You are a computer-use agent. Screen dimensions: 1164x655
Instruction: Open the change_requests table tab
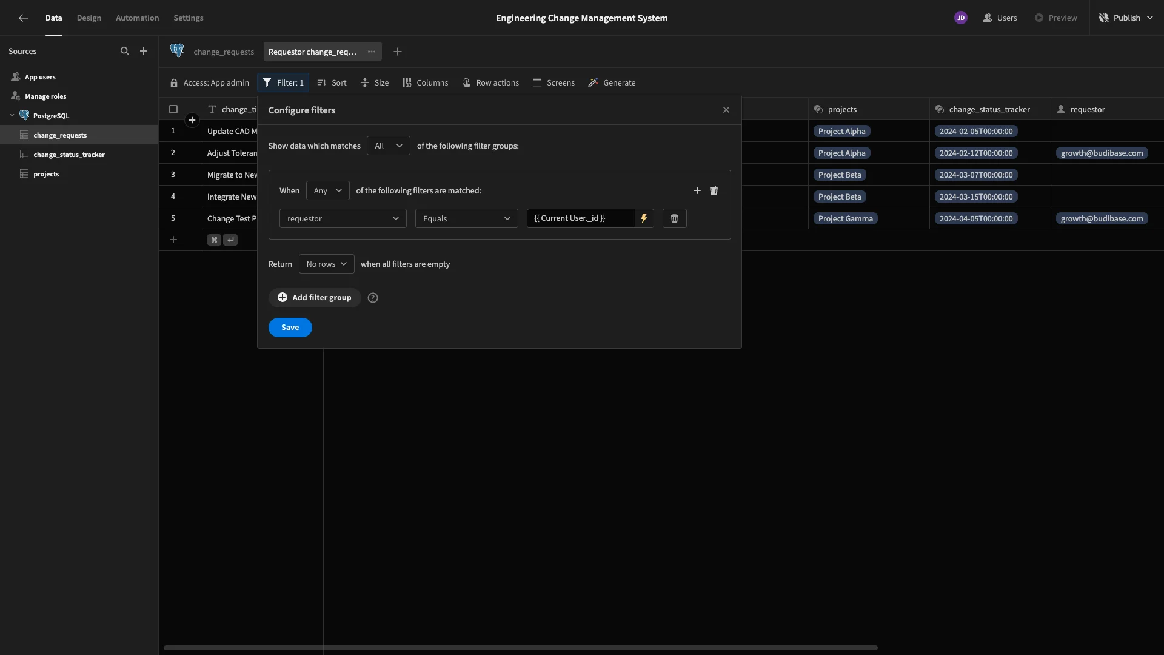pyautogui.click(x=224, y=52)
